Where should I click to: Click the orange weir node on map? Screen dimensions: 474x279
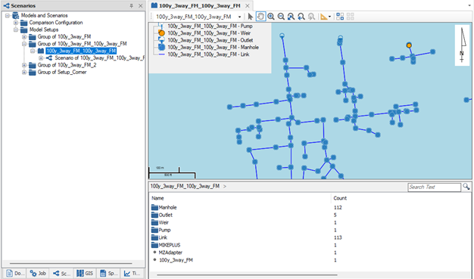click(x=409, y=45)
